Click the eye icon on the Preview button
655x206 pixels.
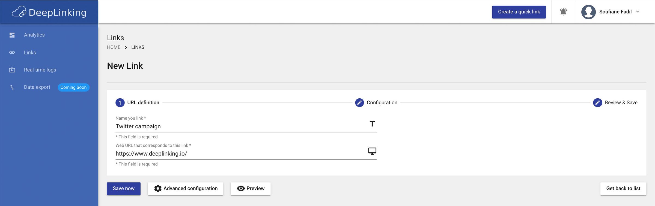pyautogui.click(x=240, y=188)
